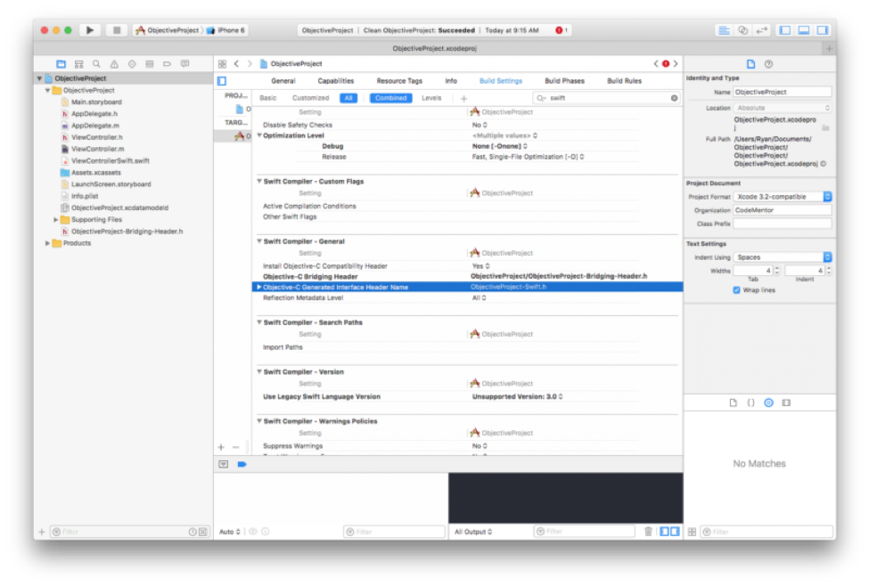Viewport: 869px width, 586px height.
Task: Show the standard editor
Action: (724, 30)
